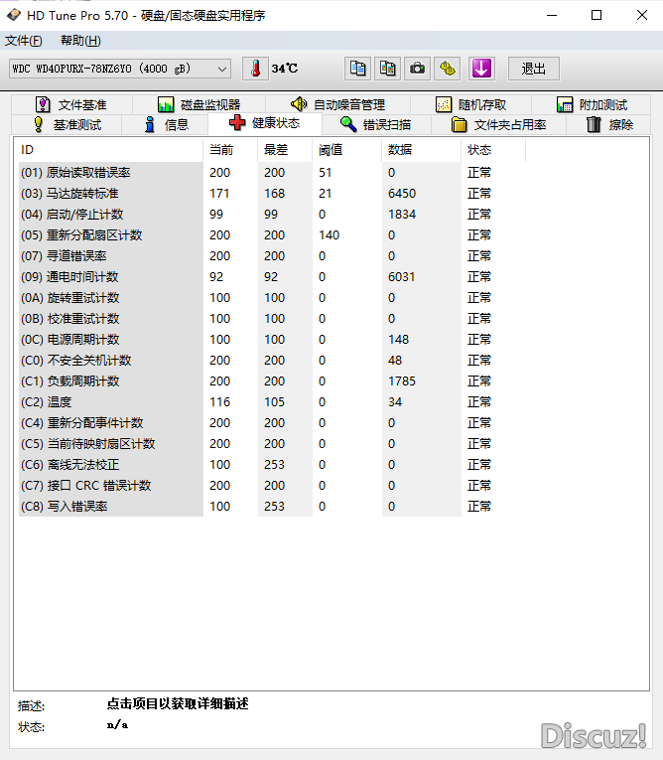Click the thermometer temperature icon
The image size is (663, 760).
click(255, 69)
